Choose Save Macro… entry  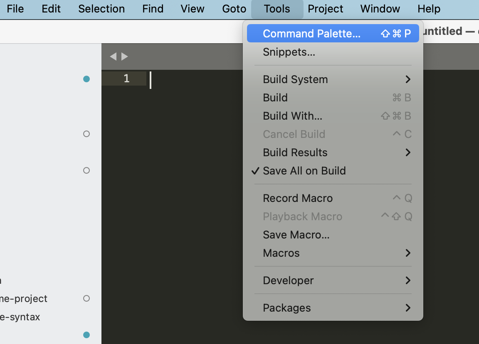point(296,235)
